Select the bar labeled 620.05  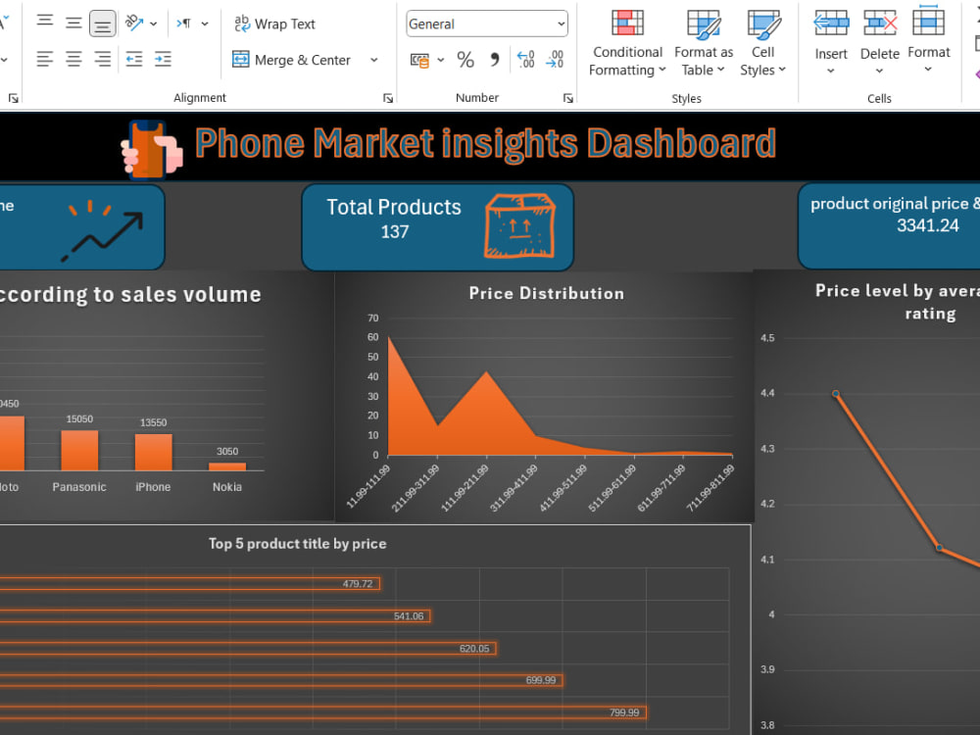pos(248,648)
